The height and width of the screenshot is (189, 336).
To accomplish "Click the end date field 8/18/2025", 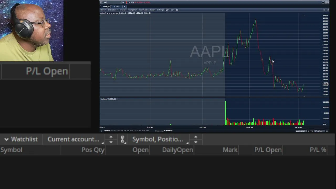I will (x=319, y=131).
